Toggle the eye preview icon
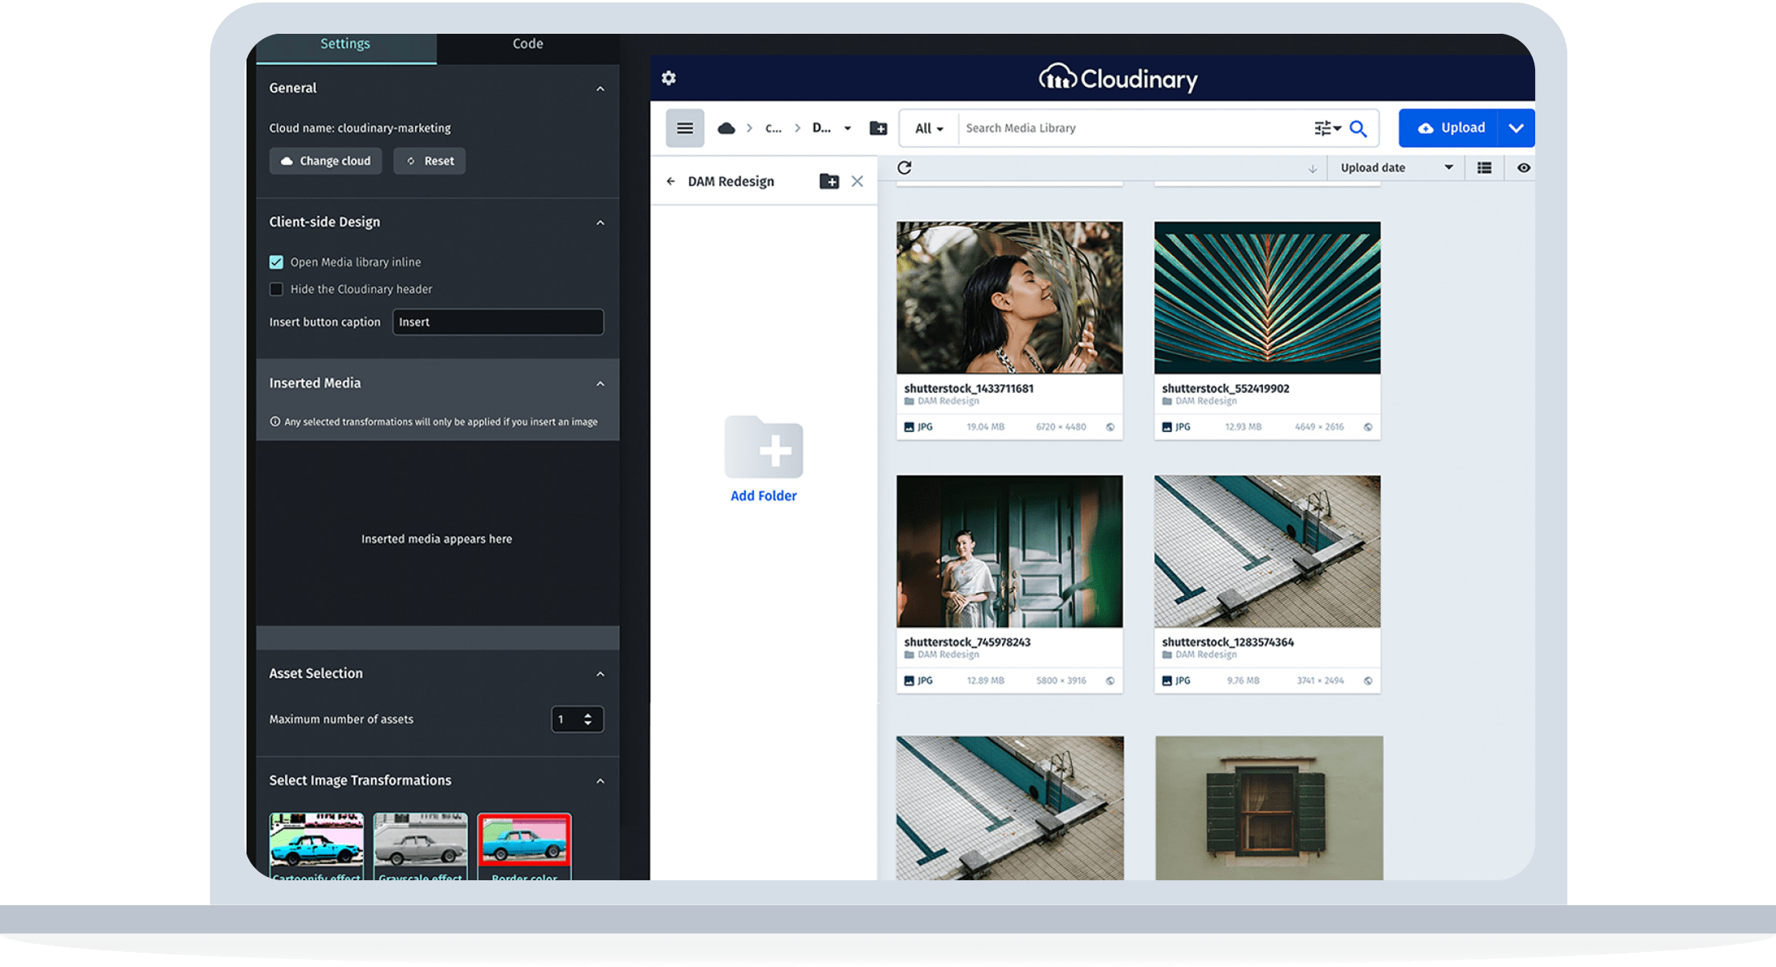The height and width of the screenshot is (967, 1776). point(1523,168)
